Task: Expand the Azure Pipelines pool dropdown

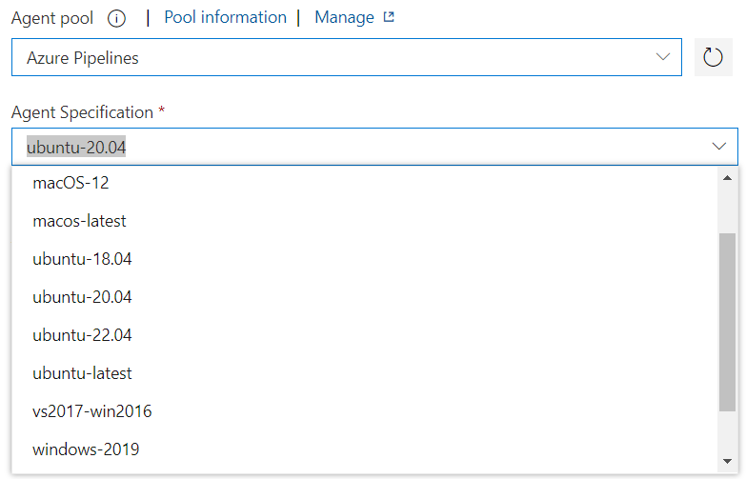Action: pyautogui.click(x=347, y=57)
